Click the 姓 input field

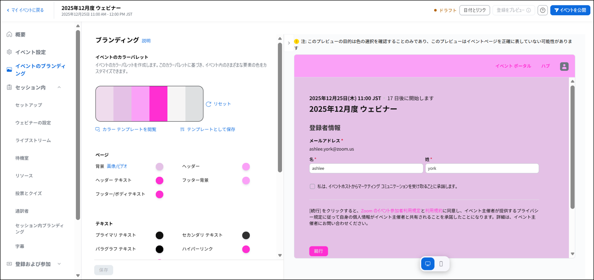point(482,168)
